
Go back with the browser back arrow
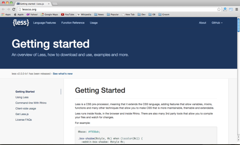tap(3, 9)
